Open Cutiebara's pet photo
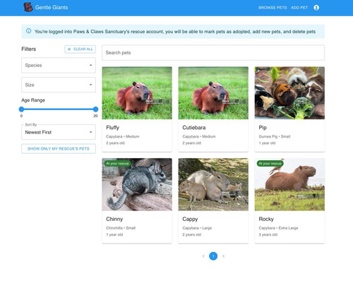The height and width of the screenshot is (305, 353). 213,93
